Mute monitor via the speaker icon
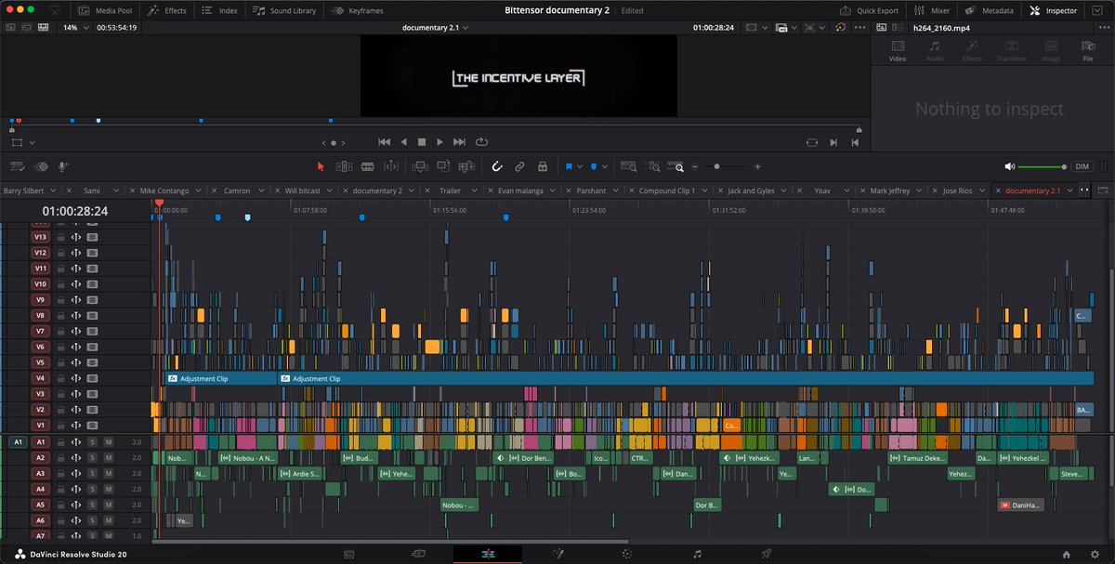 point(1010,166)
